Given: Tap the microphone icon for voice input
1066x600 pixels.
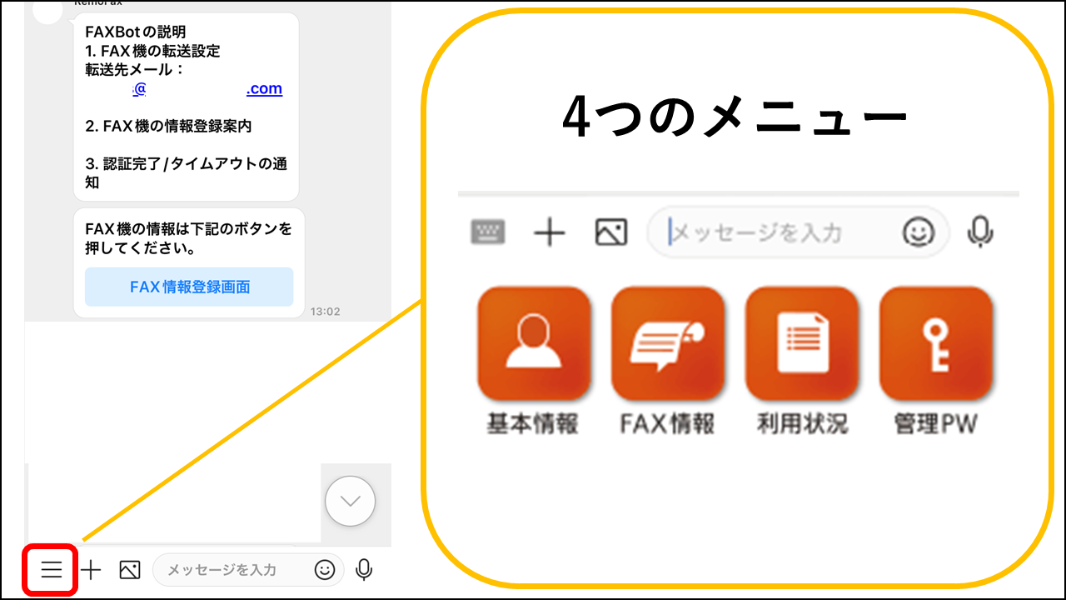Looking at the screenshot, I should point(364,570).
